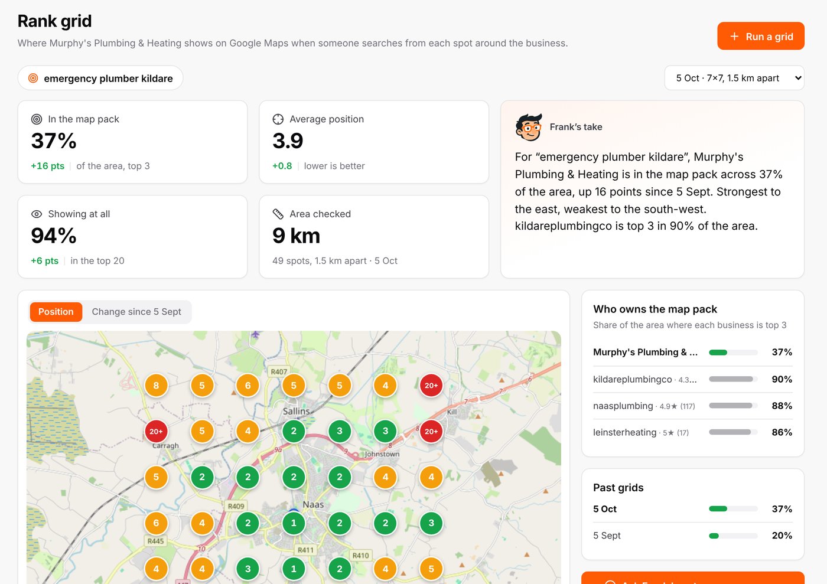This screenshot has width=827, height=584.
Task: Click the 94% showing at all value
Action: click(54, 236)
